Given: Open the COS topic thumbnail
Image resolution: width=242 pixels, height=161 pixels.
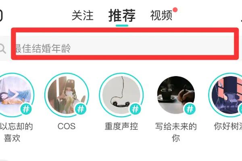Looking at the screenshot, I should pos(67,95).
